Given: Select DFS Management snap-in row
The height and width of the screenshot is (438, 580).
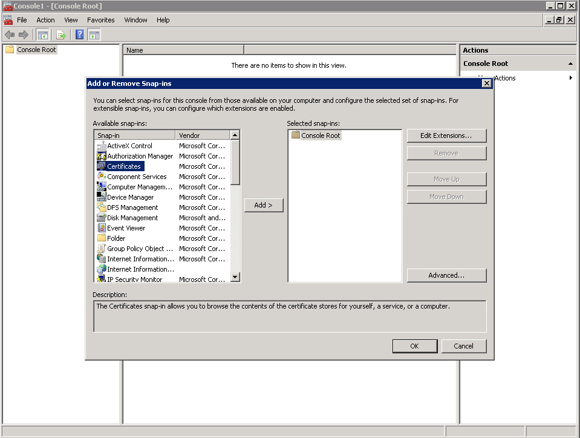Looking at the screenshot, I should [x=161, y=208].
